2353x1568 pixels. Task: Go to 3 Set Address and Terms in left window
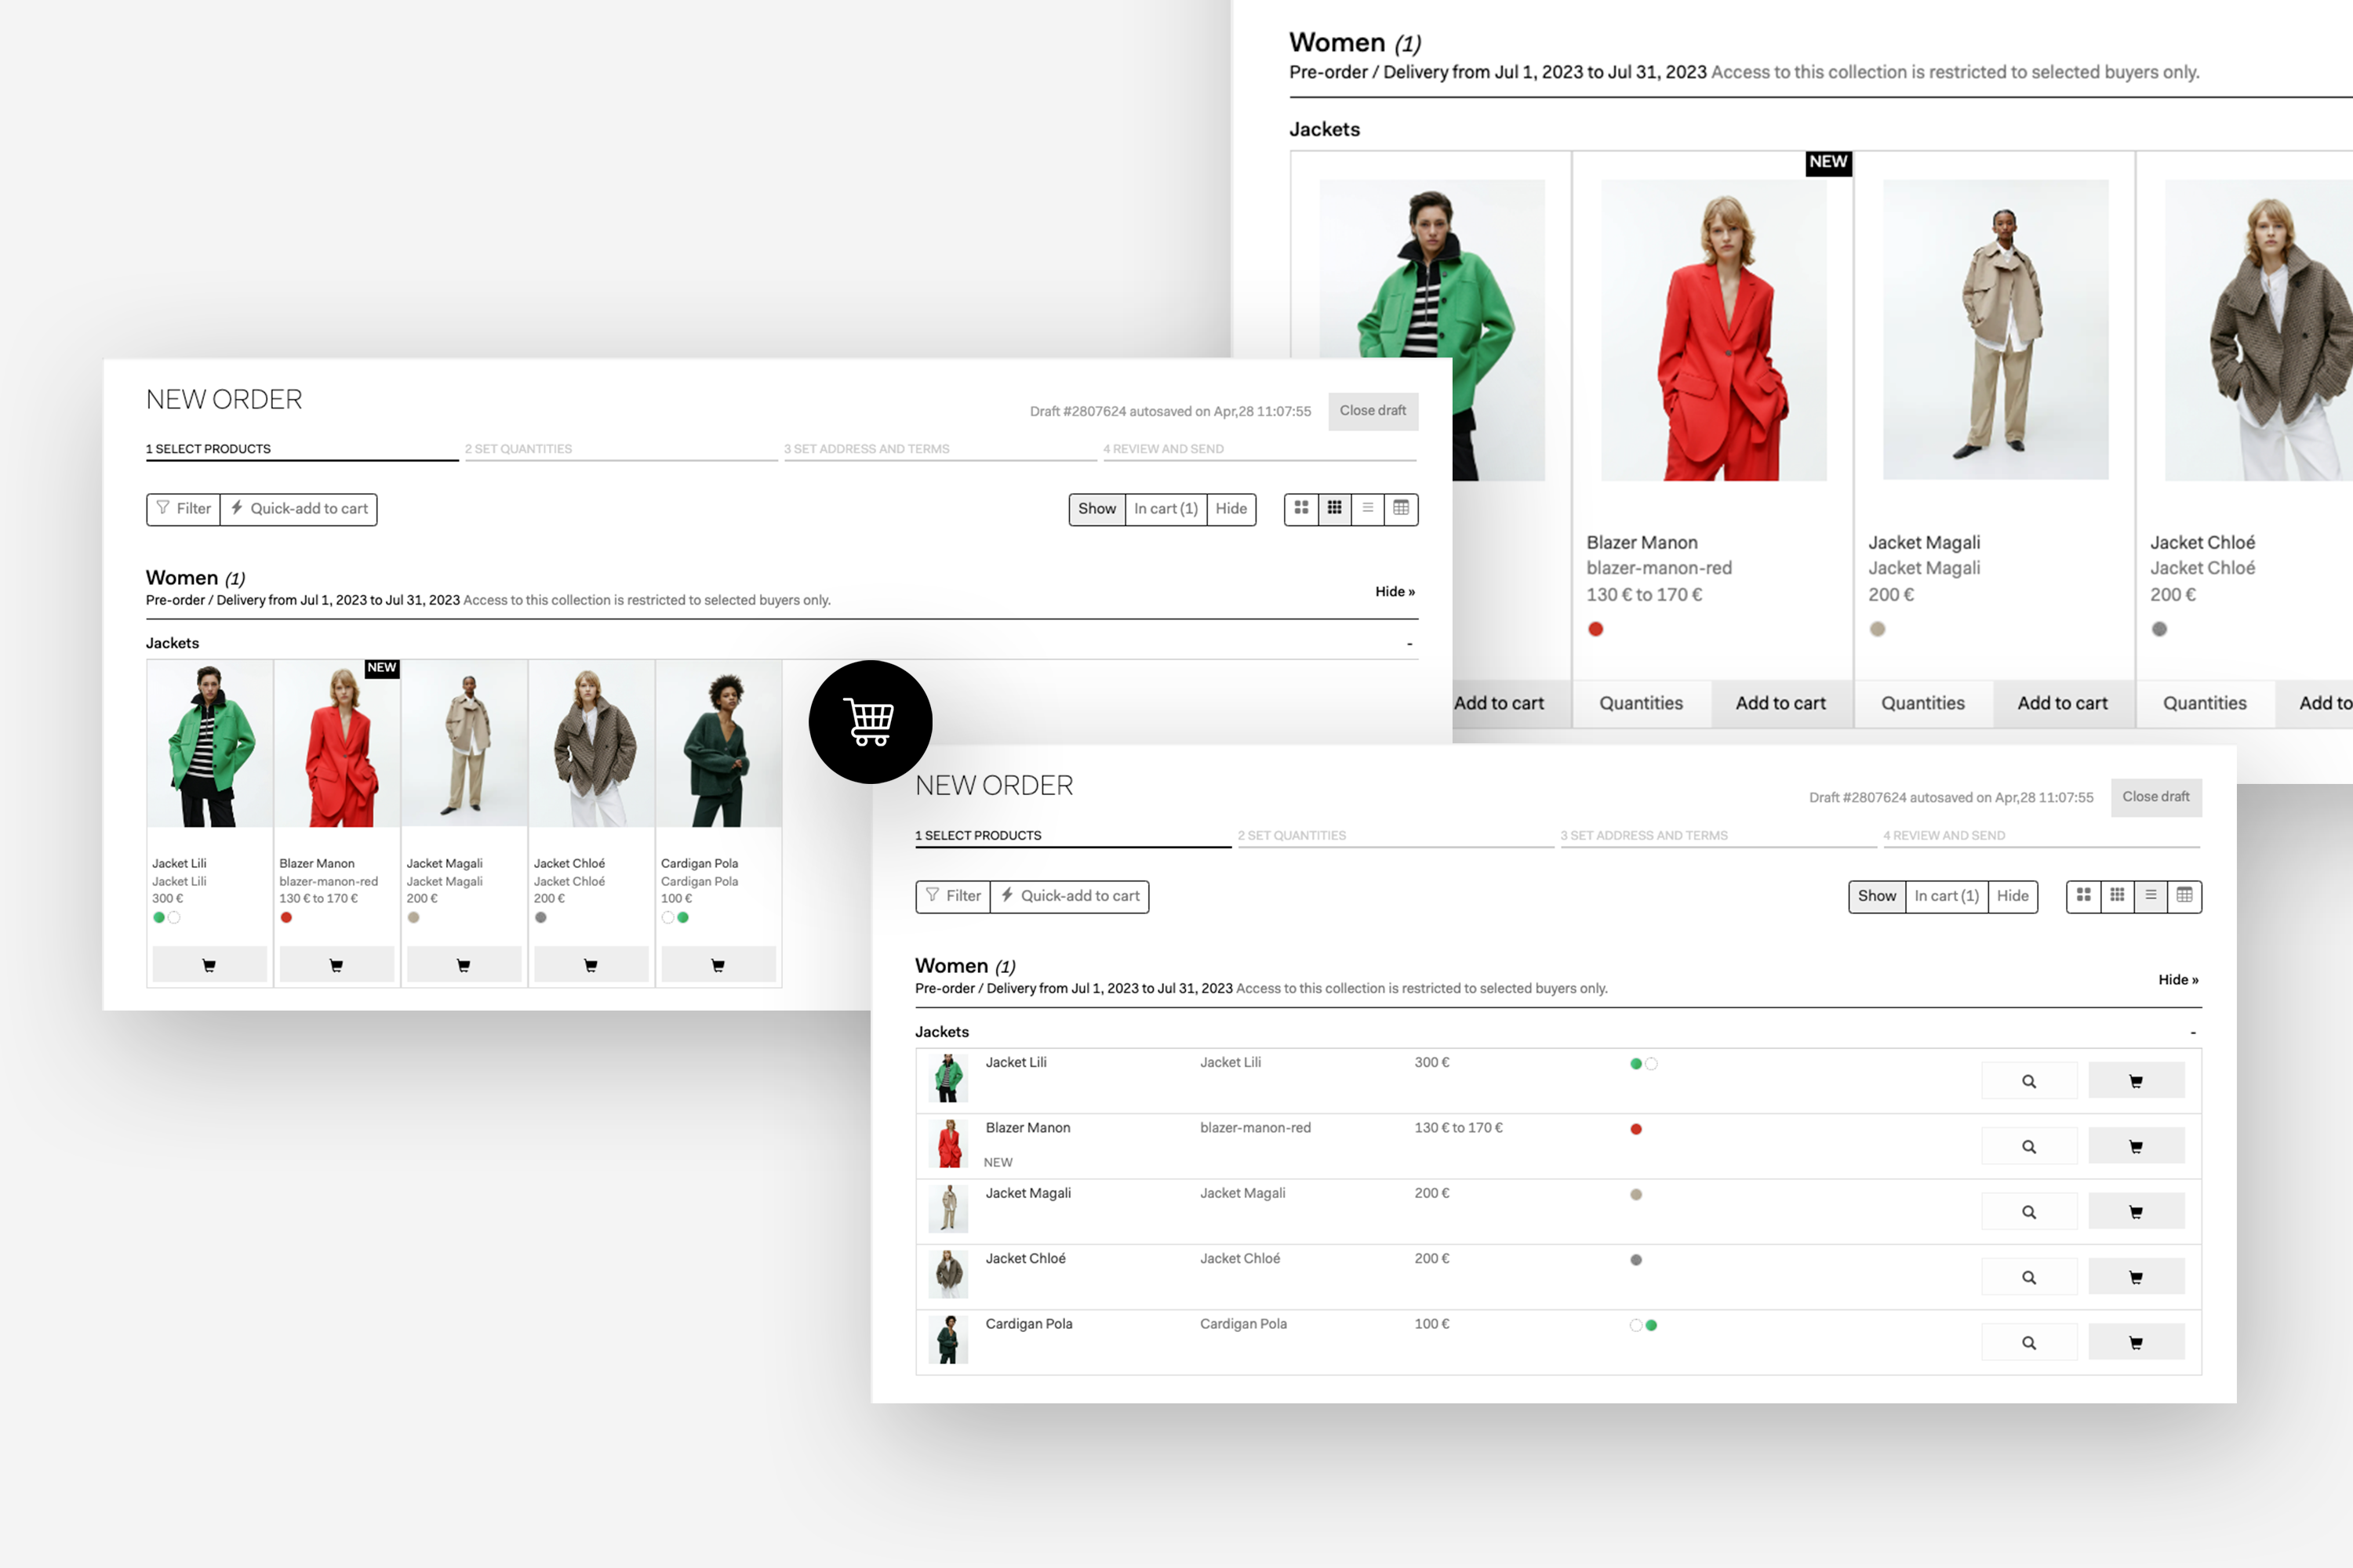[x=940, y=449]
